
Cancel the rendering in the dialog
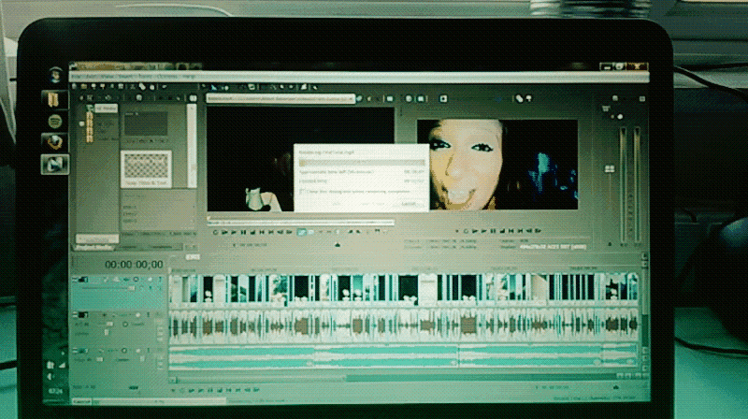409,204
